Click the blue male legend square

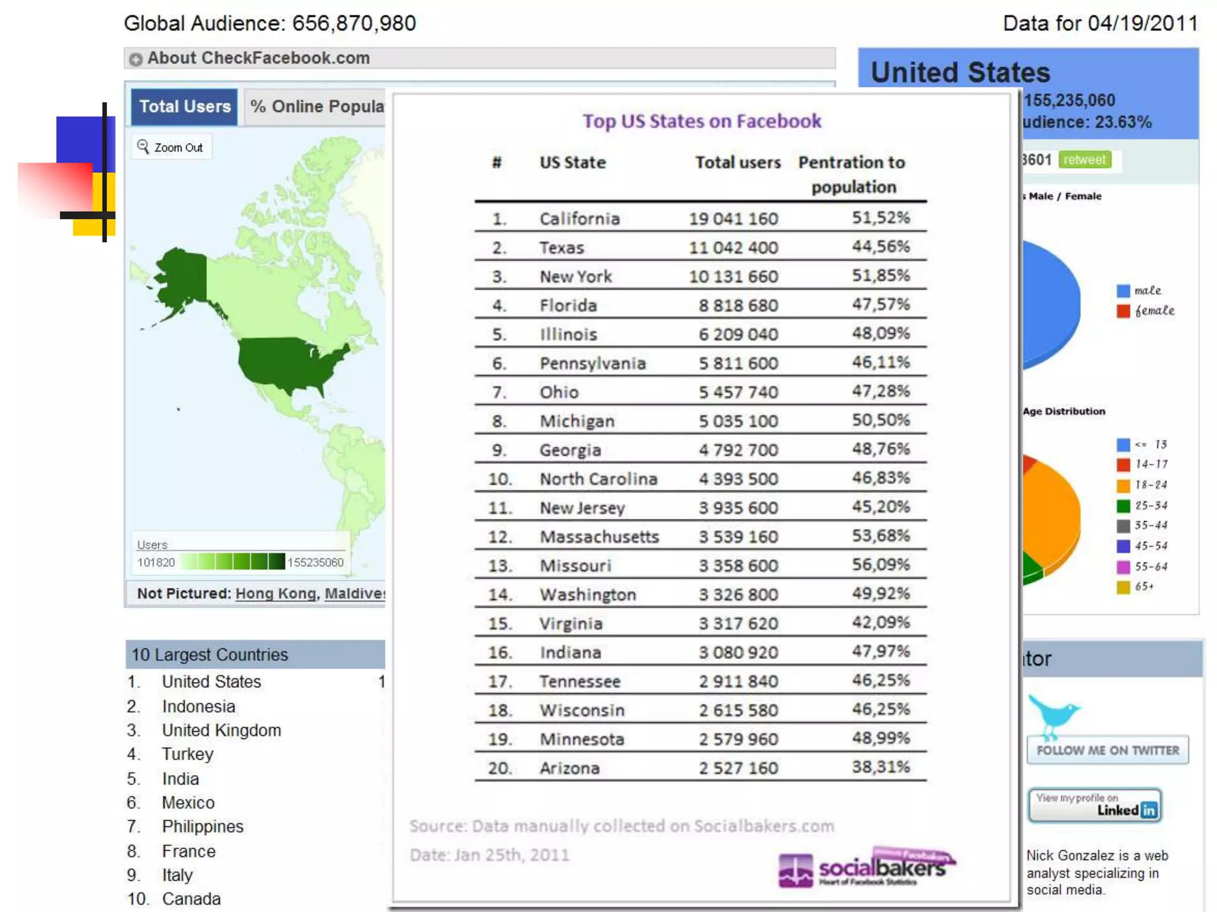coord(1123,291)
